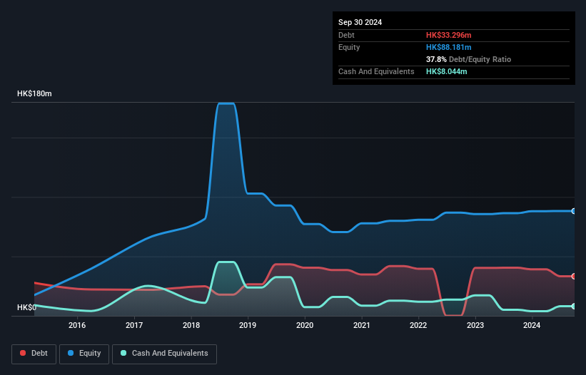Click the 2019 x-axis label
Screen dimensions: 586x375
(248, 325)
